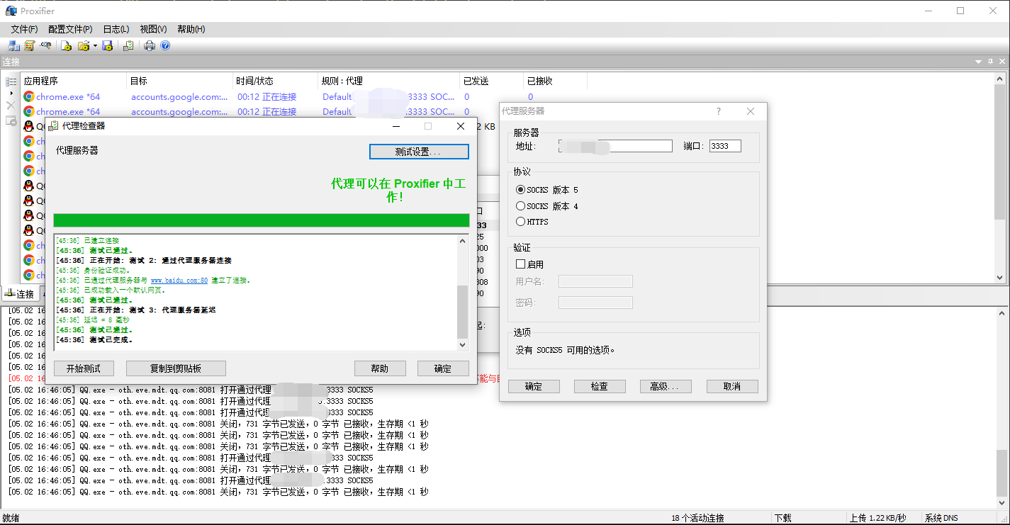Click connections list view icon
This screenshot has height=525, width=1010.
(x=11, y=82)
